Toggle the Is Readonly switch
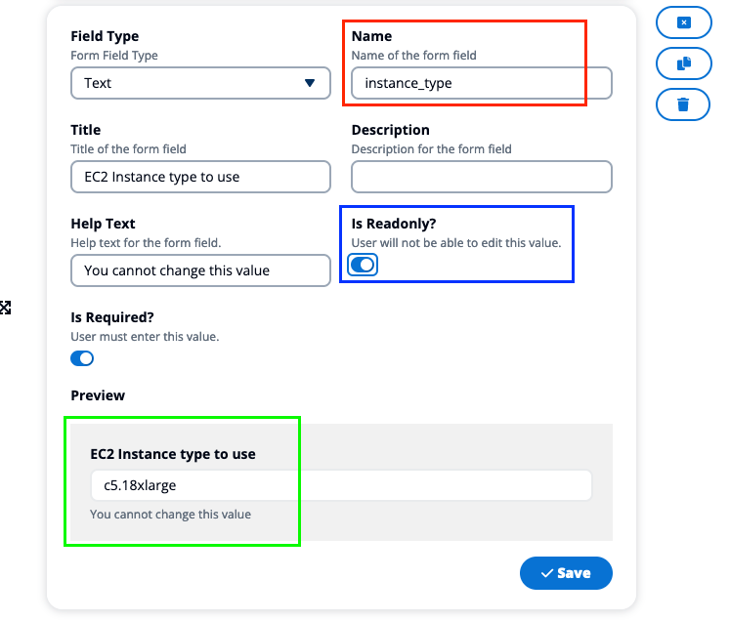The image size is (730, 621). [363, 265]
